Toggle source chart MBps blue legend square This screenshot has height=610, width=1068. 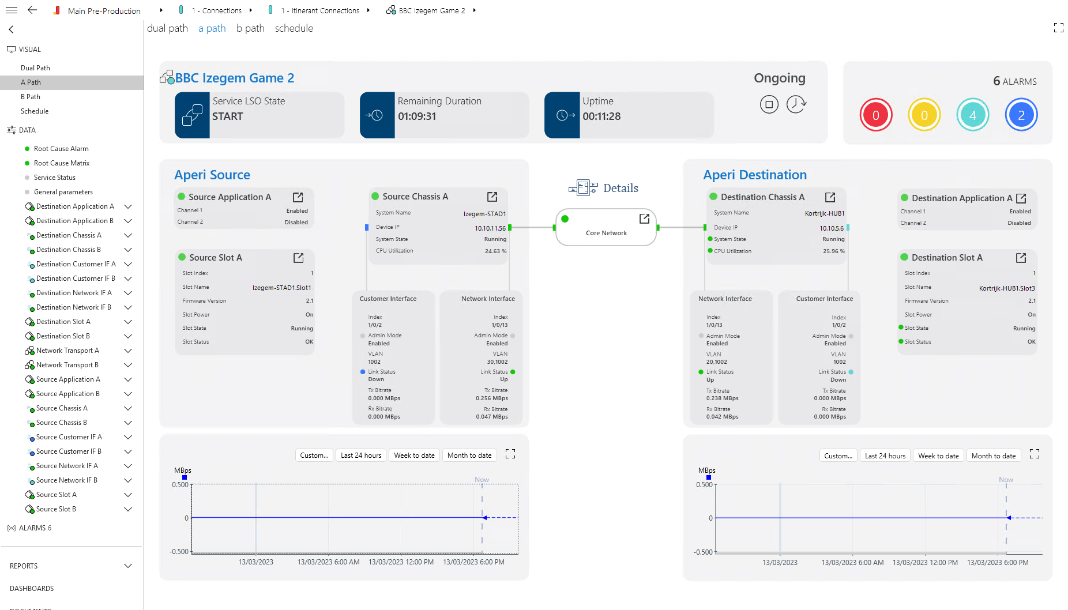point(185,478)
